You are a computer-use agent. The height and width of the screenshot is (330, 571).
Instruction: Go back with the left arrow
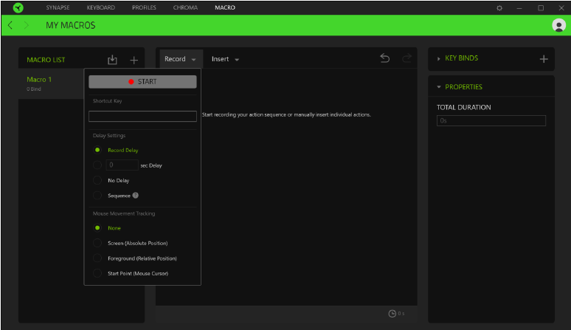(10, 25)
